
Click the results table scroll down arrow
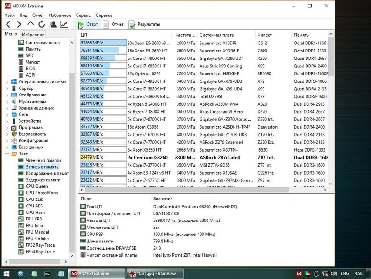coord(331,184)
